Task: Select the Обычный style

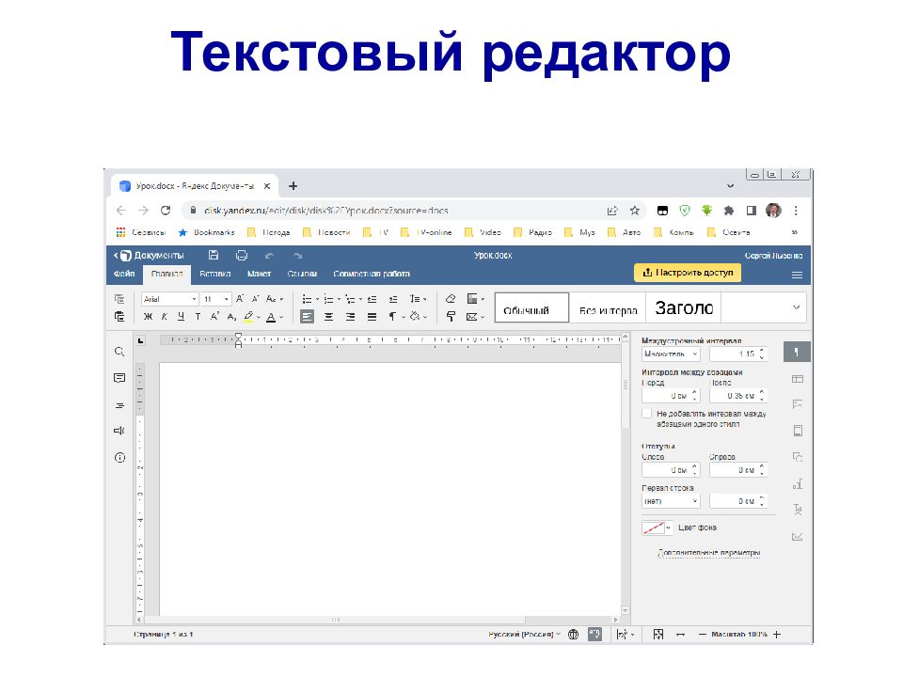Action: pos(531,307)
